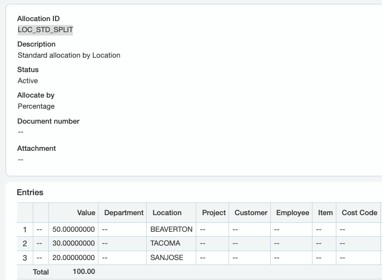Click the Employee column header
Image resolution: width=382 pixels, height=280 pixels.
tap(291, 213)
